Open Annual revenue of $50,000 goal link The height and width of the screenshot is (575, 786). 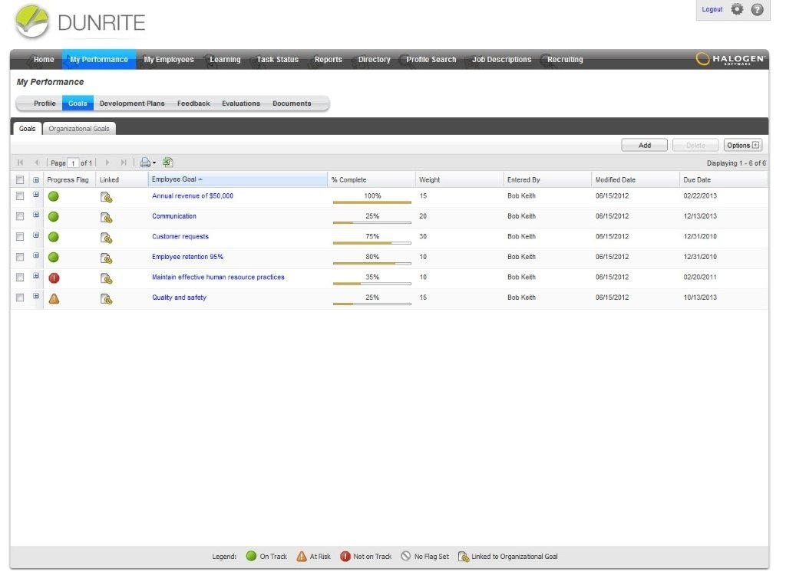[193, 195]
